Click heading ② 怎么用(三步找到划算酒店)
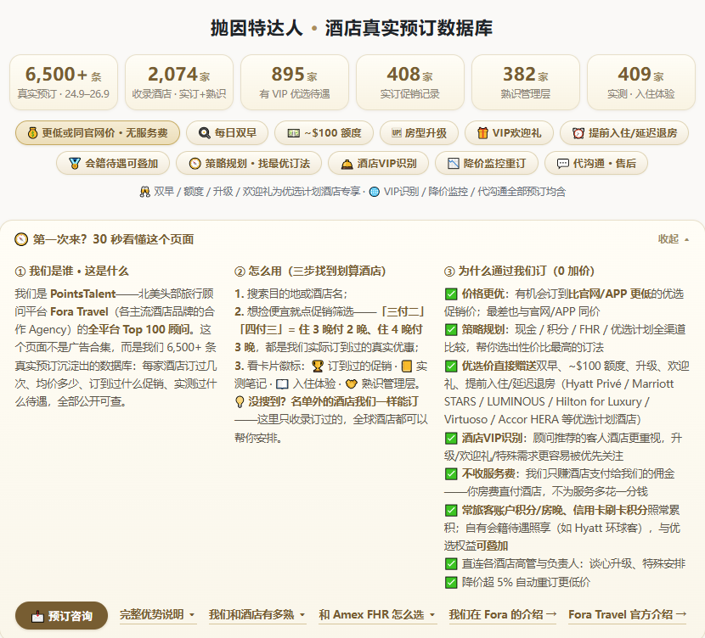 (310, 271)
